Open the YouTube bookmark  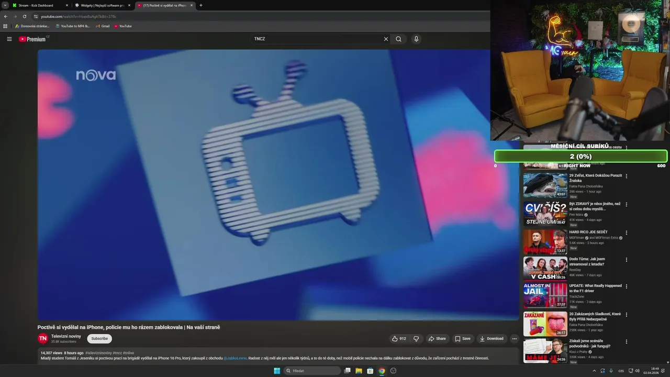123,26
